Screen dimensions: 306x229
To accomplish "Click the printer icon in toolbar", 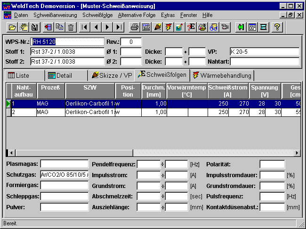I will [135, 27].
